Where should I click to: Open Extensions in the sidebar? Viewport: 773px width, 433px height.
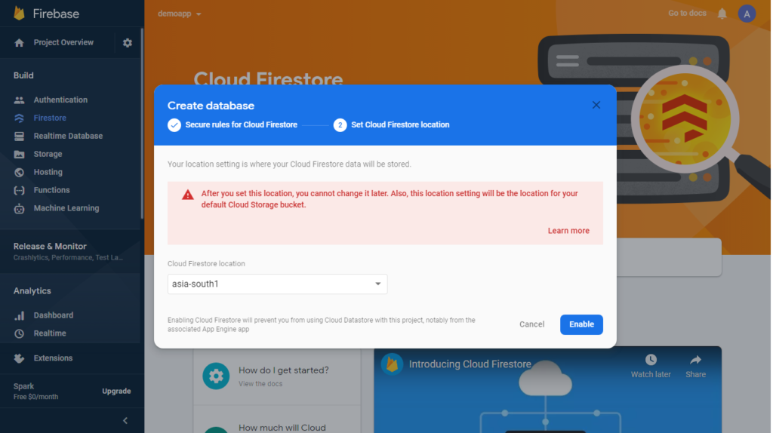pos(53,358)
